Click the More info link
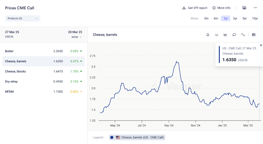263x144 pixels. [221, 8]
